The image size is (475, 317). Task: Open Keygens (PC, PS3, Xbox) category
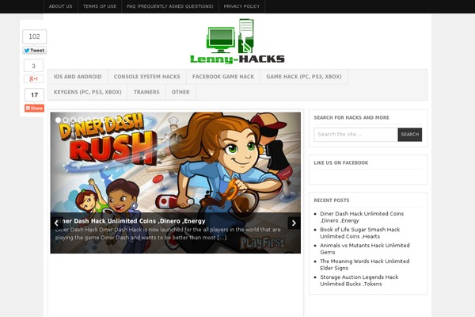pos(88,92)
